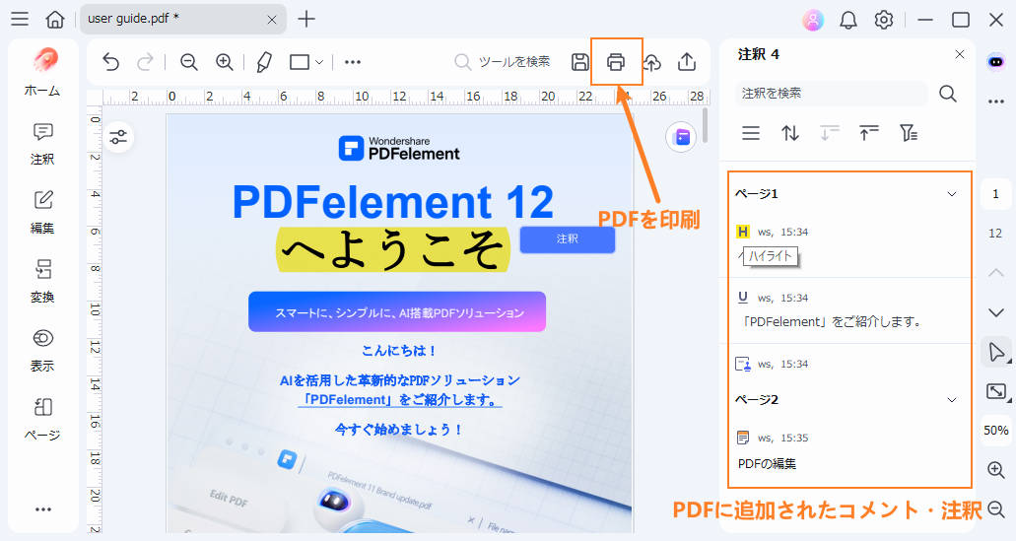
Task: Filter the annotations list
Action: click(x=909, y=133)
